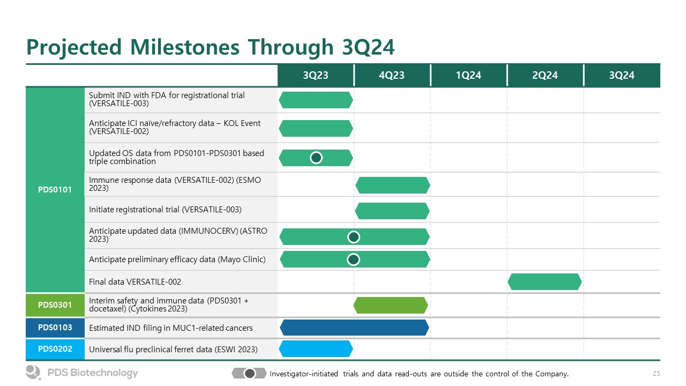Click the circle marker on IMMUNOCERV ASTRO 2023 bar
Viewport: 686px width, 386px height.
353,236
